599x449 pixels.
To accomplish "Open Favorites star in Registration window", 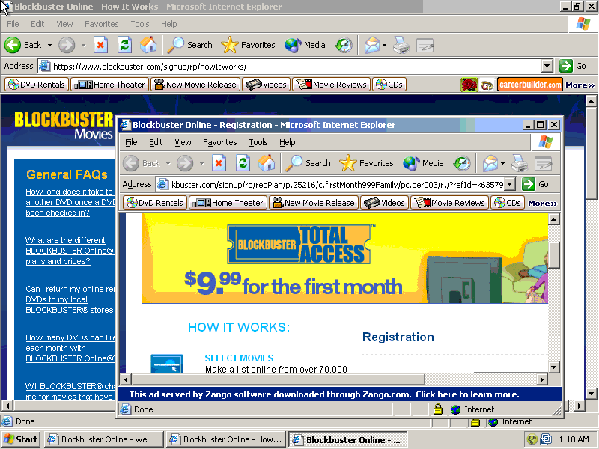I will click(x=366, y=163).
